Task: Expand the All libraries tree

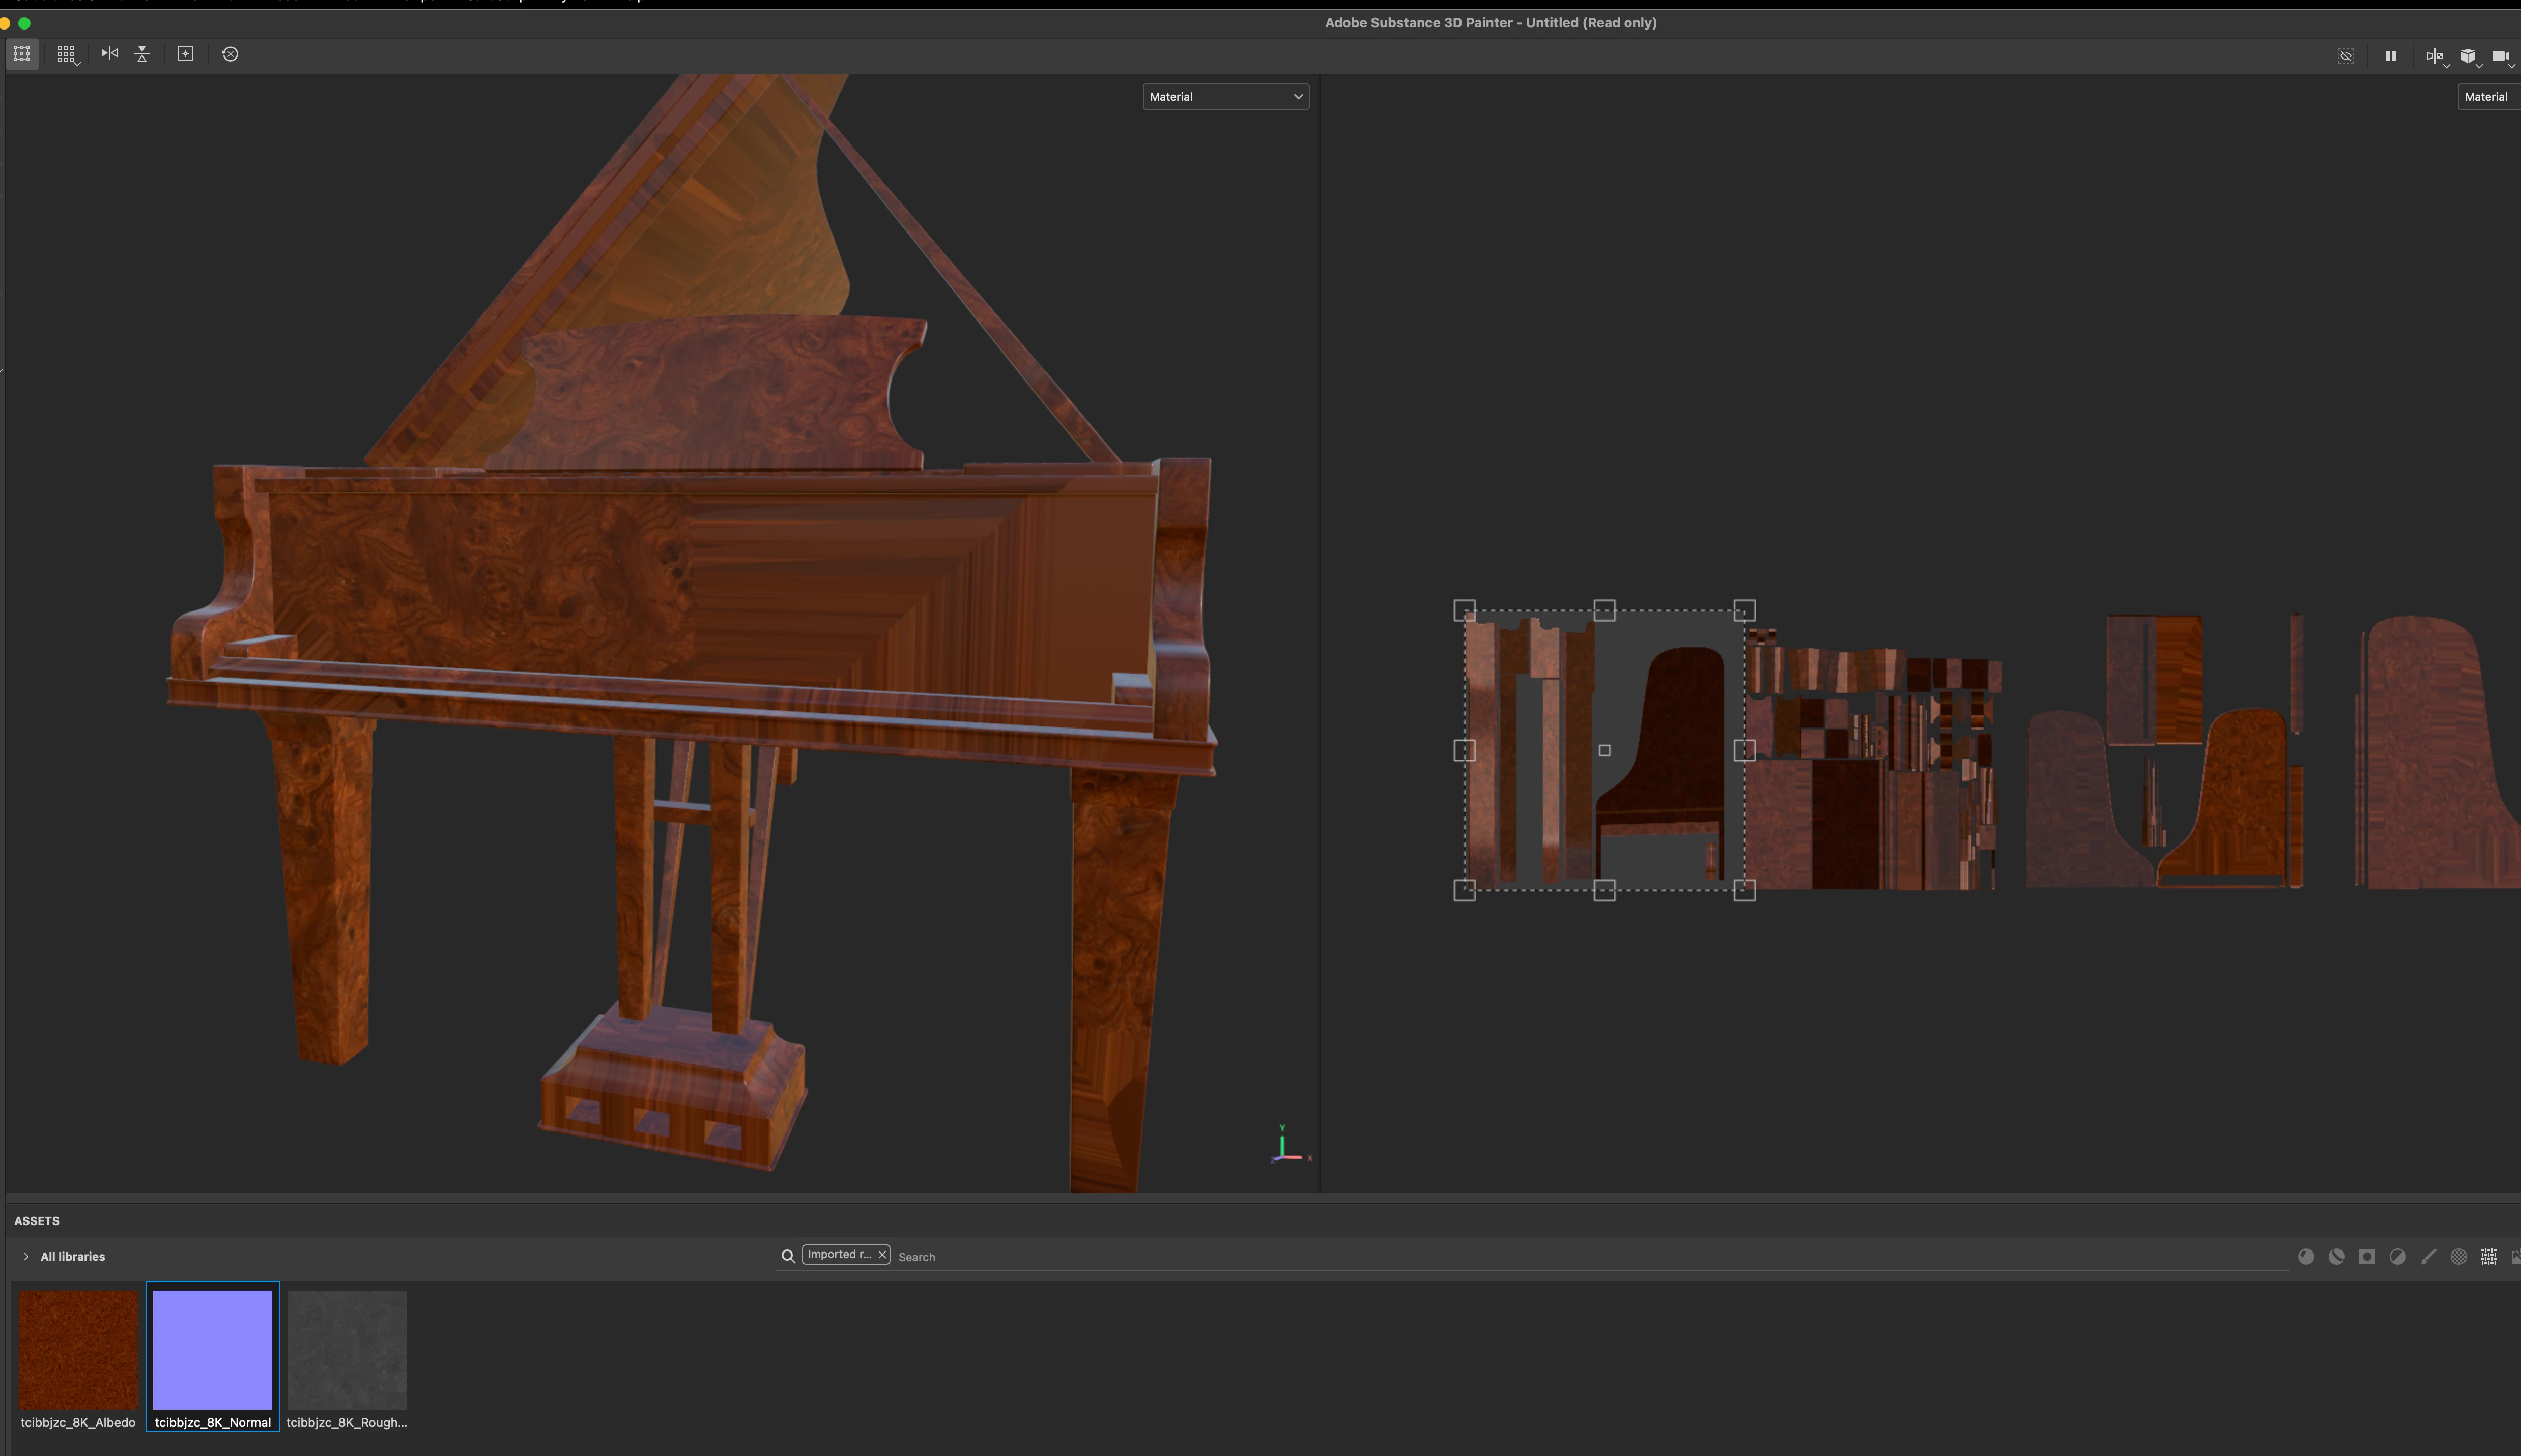Action: 26,1257
